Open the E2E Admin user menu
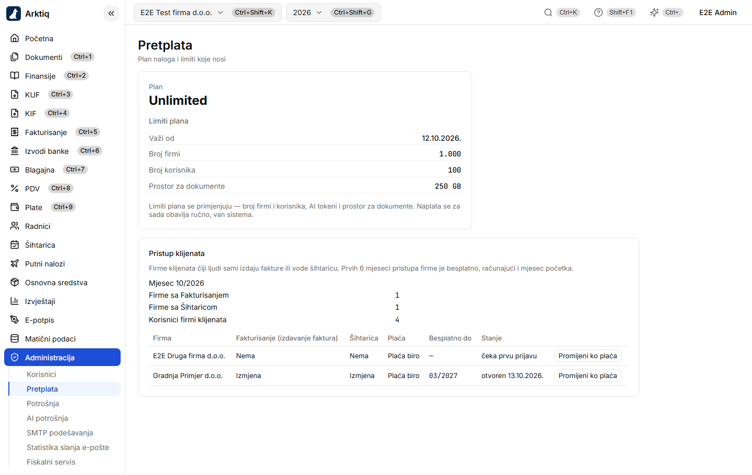This screenshot has height=475, width=752. 718,13
